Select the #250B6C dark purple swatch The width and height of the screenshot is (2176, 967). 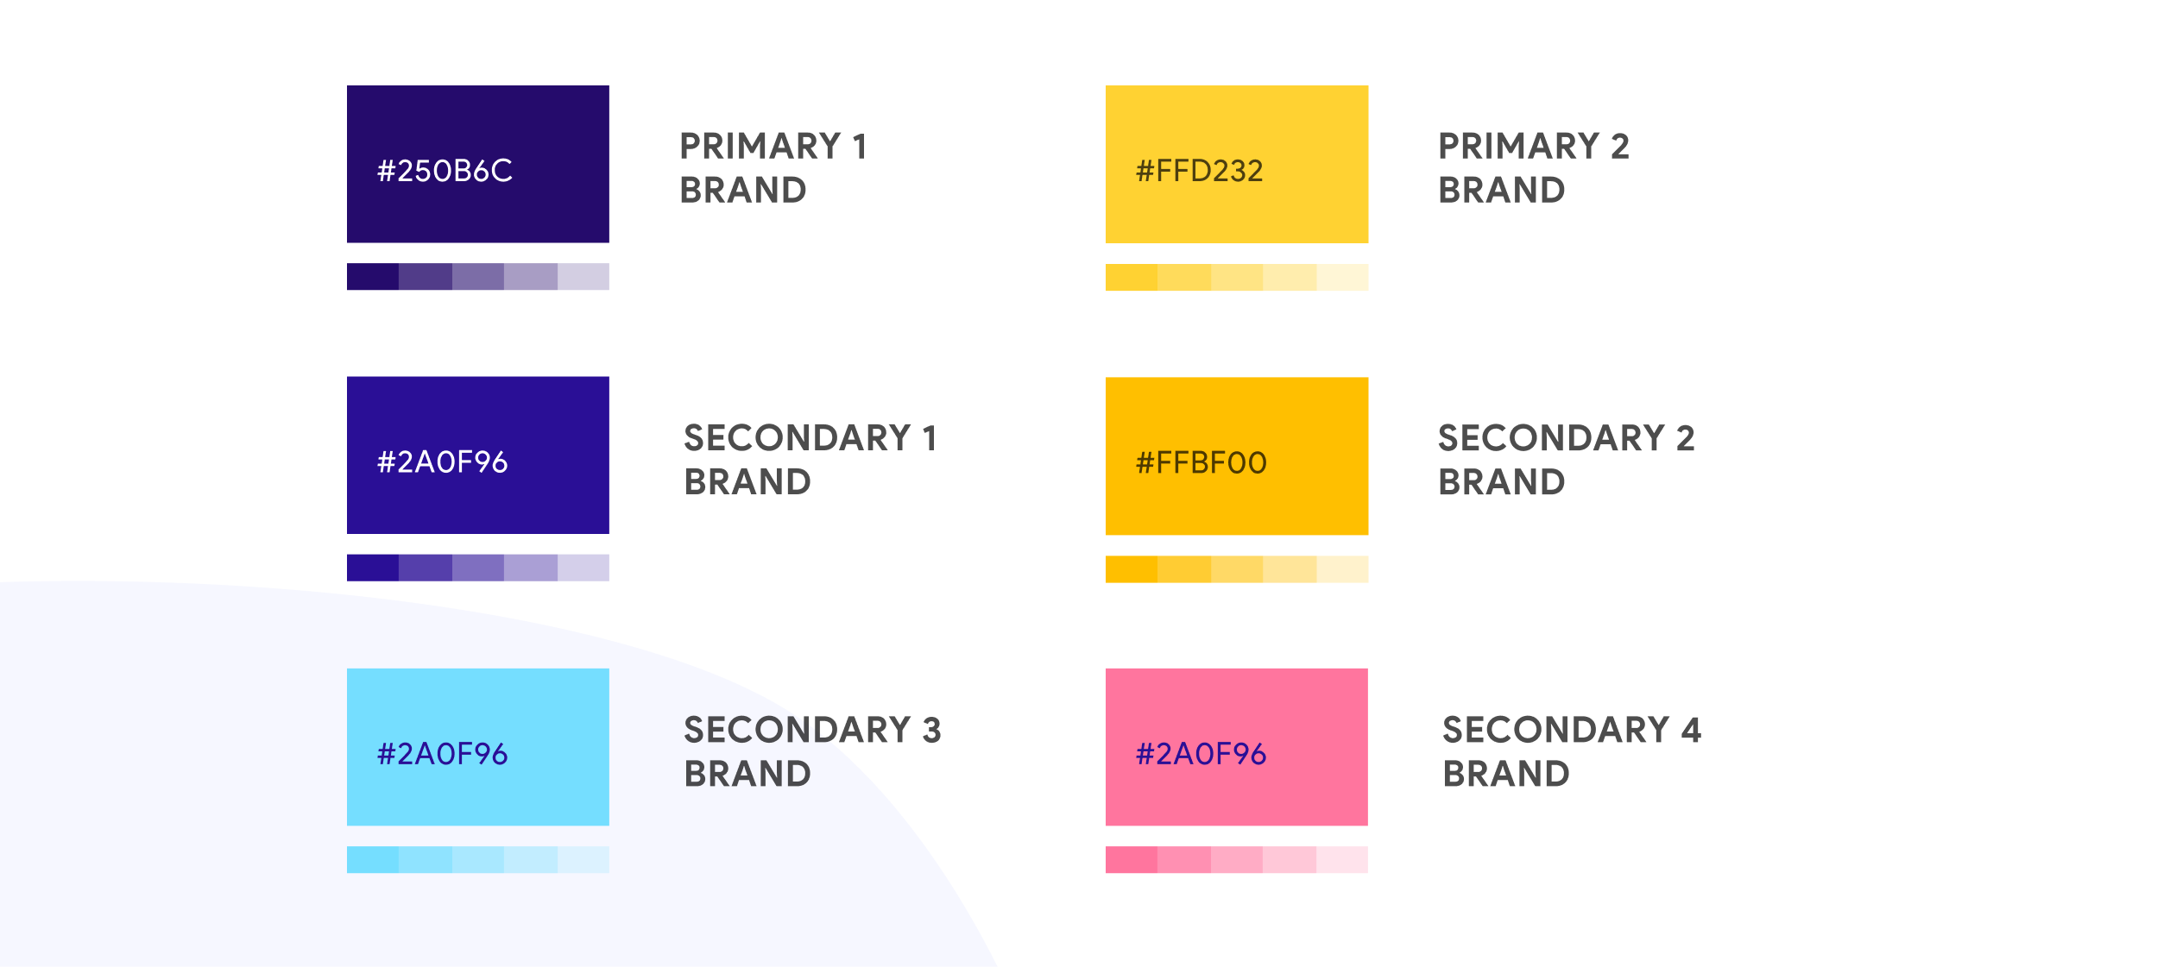point(477,164)
